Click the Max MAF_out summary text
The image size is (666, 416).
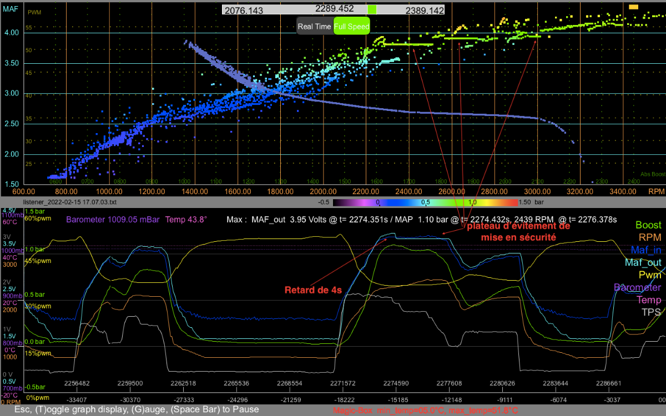(422, 220)
